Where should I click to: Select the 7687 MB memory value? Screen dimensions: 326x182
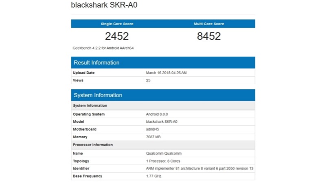(x=153, y=137)
